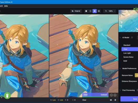Select the RAW AI model
Screen dimensions: 138x103
(125, 61)
